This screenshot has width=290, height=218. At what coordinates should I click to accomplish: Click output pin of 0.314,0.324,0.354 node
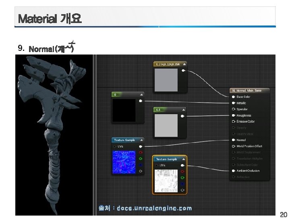[x=183, y=70]
